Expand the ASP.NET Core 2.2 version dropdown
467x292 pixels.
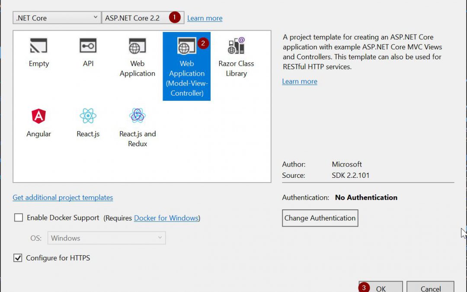pos(143,18)
